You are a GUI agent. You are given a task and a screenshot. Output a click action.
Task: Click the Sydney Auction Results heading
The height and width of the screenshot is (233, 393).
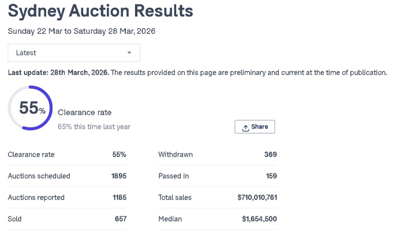tap(100, 11)
